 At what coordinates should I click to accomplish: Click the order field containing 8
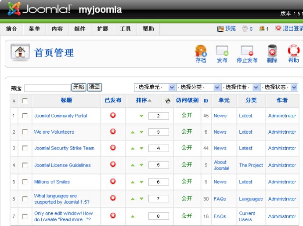pyautogui.click(x=159, y=216)
